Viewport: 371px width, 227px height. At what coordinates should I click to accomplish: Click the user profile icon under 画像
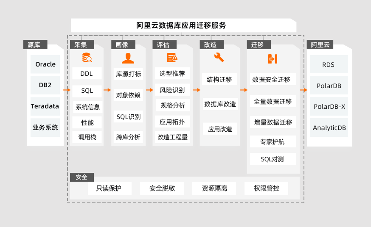128,58
